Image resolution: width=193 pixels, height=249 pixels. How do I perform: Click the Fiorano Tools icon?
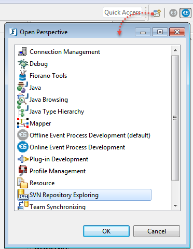coord(22,75)
